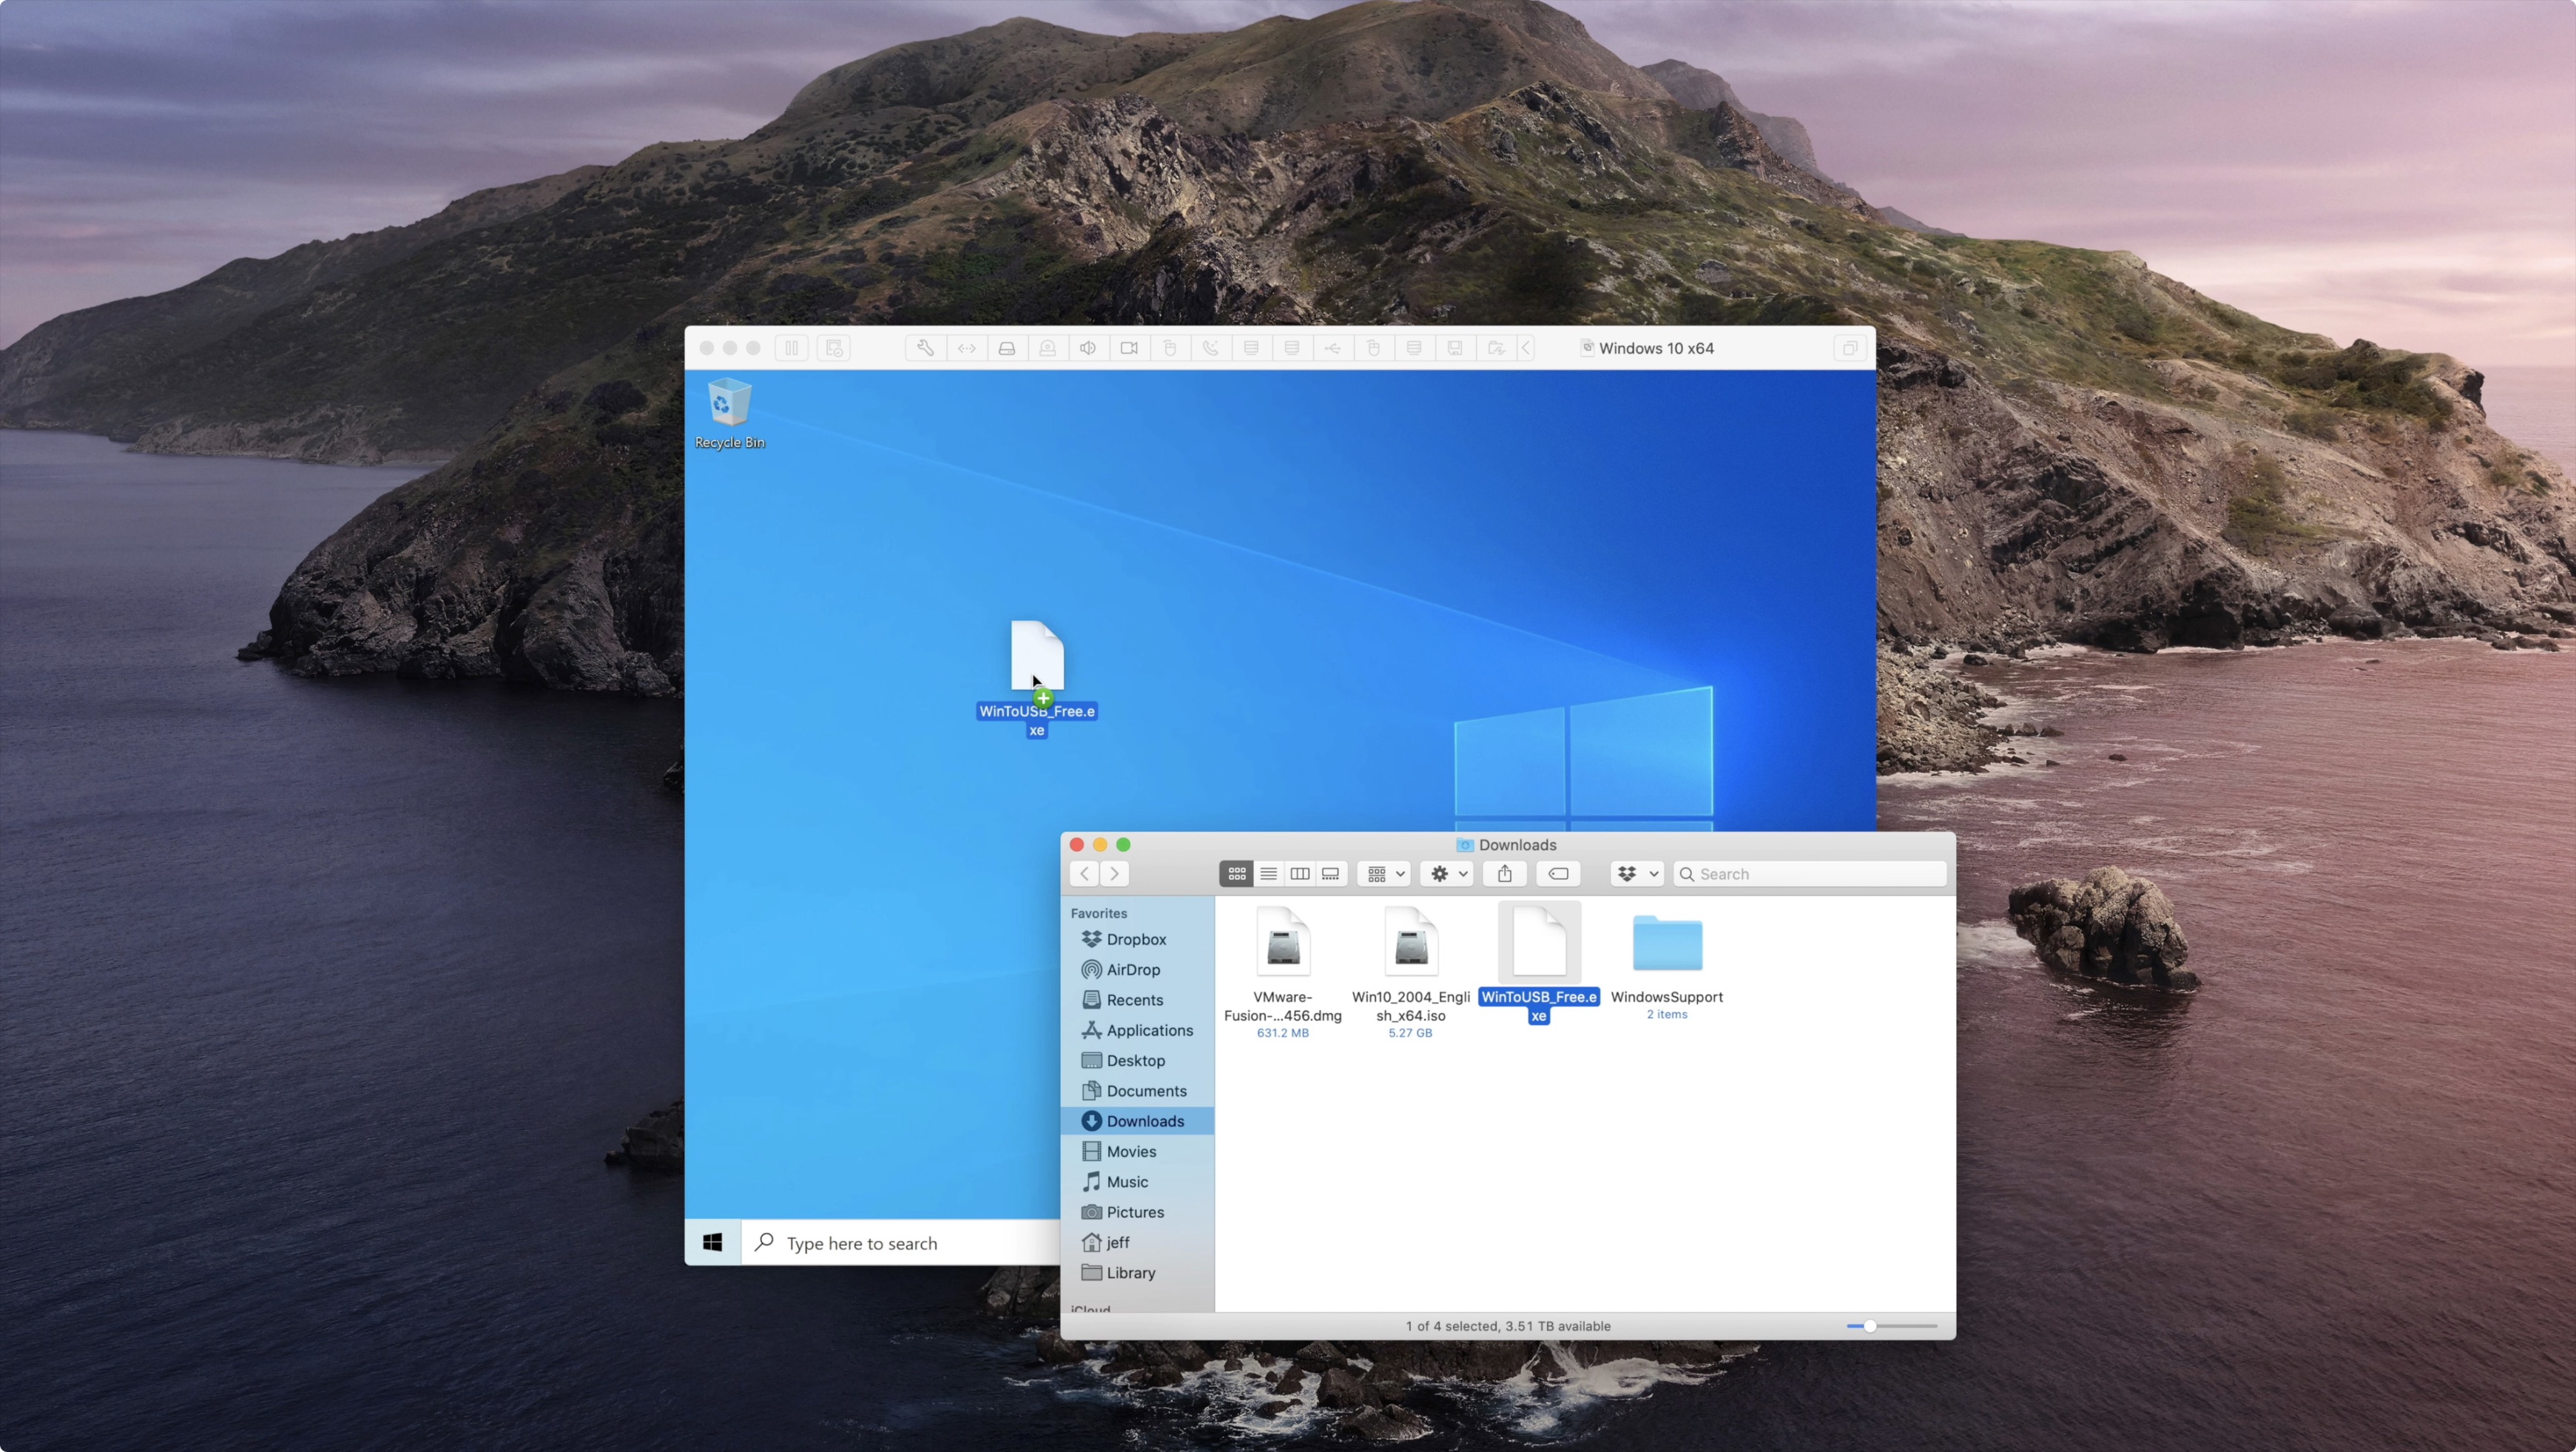Click the Finder search field
The width and height of the screenshot is (2576, 1452).
click(x=1810, y=873)
